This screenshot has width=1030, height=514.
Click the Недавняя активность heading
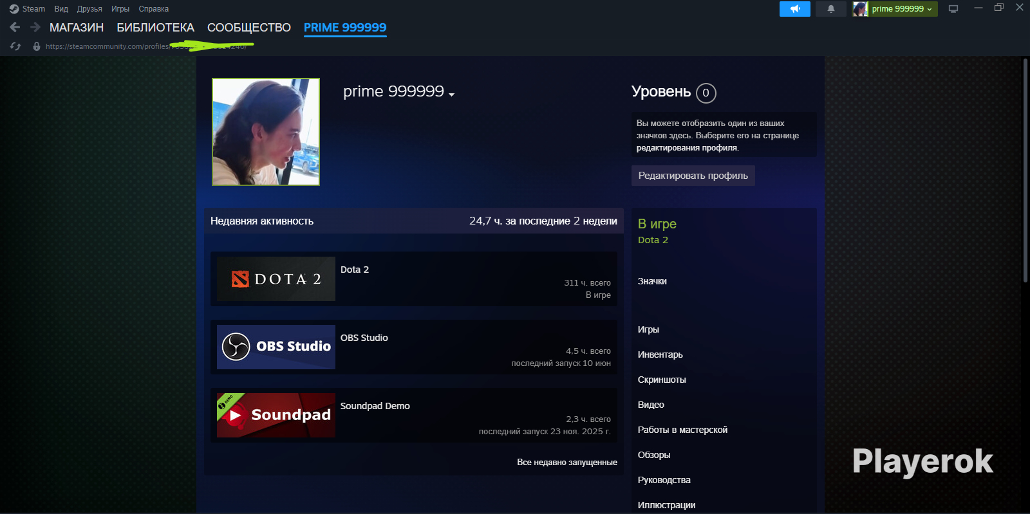click(262, 221)
